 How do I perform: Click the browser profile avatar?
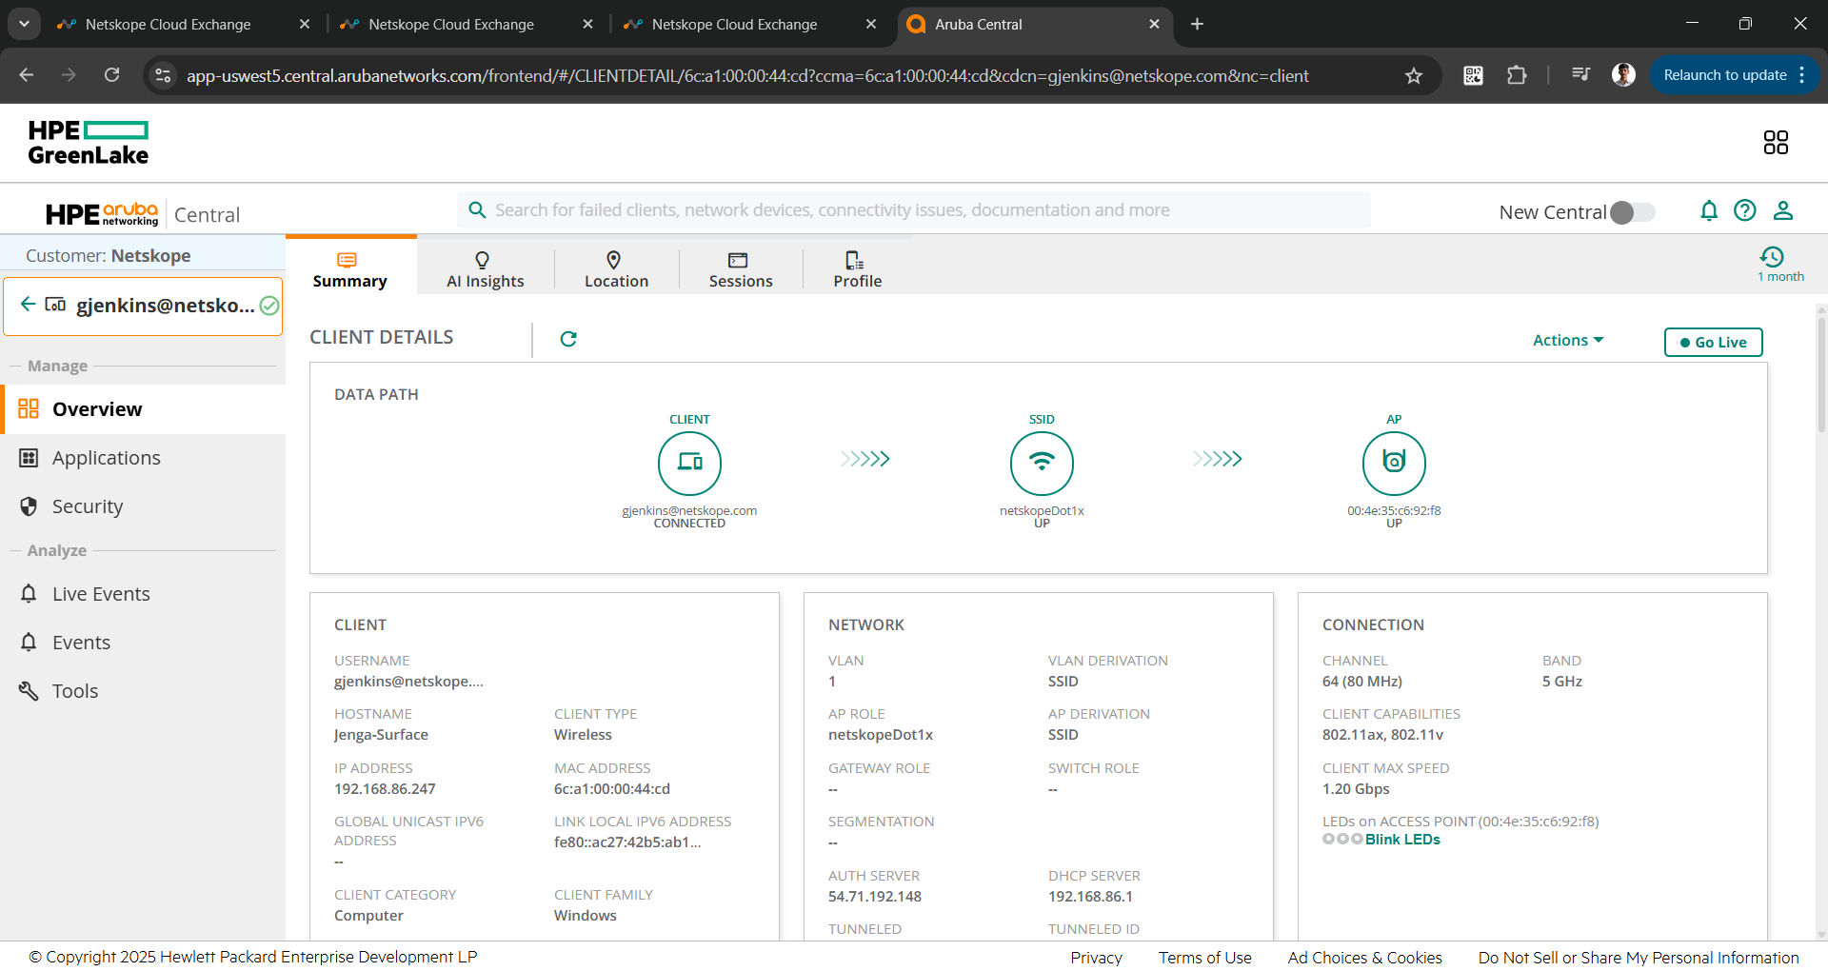[x=1624, y=75]
